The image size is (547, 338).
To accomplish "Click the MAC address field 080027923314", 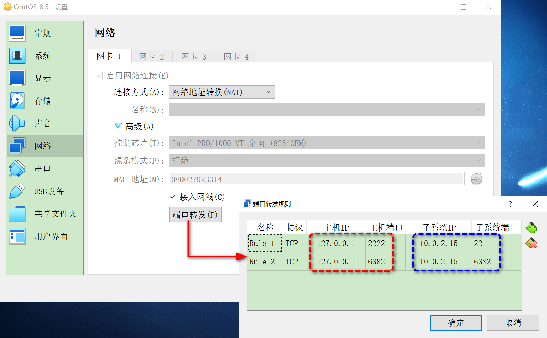I will coord(317,179).
